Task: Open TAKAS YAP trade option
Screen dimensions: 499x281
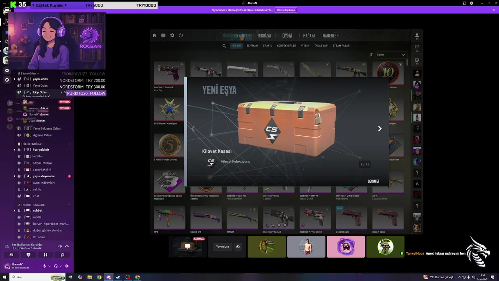Action: click(321, 46)
